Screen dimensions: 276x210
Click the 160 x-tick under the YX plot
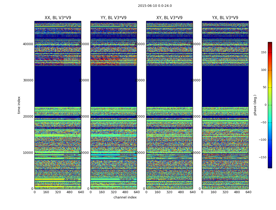point(213,192)
